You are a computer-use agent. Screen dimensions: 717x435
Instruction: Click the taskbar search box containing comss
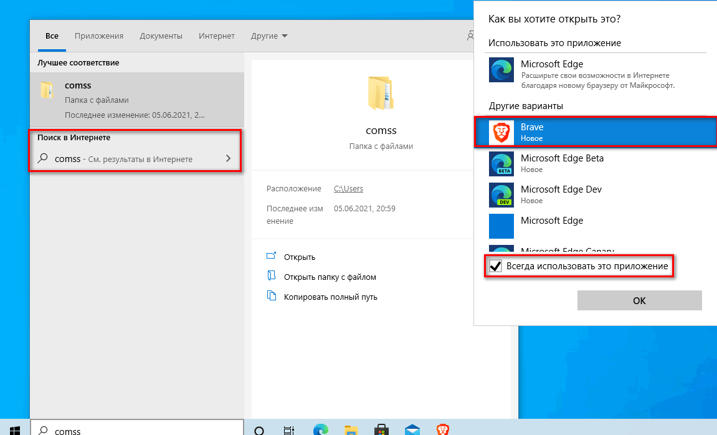pos(137,428)
